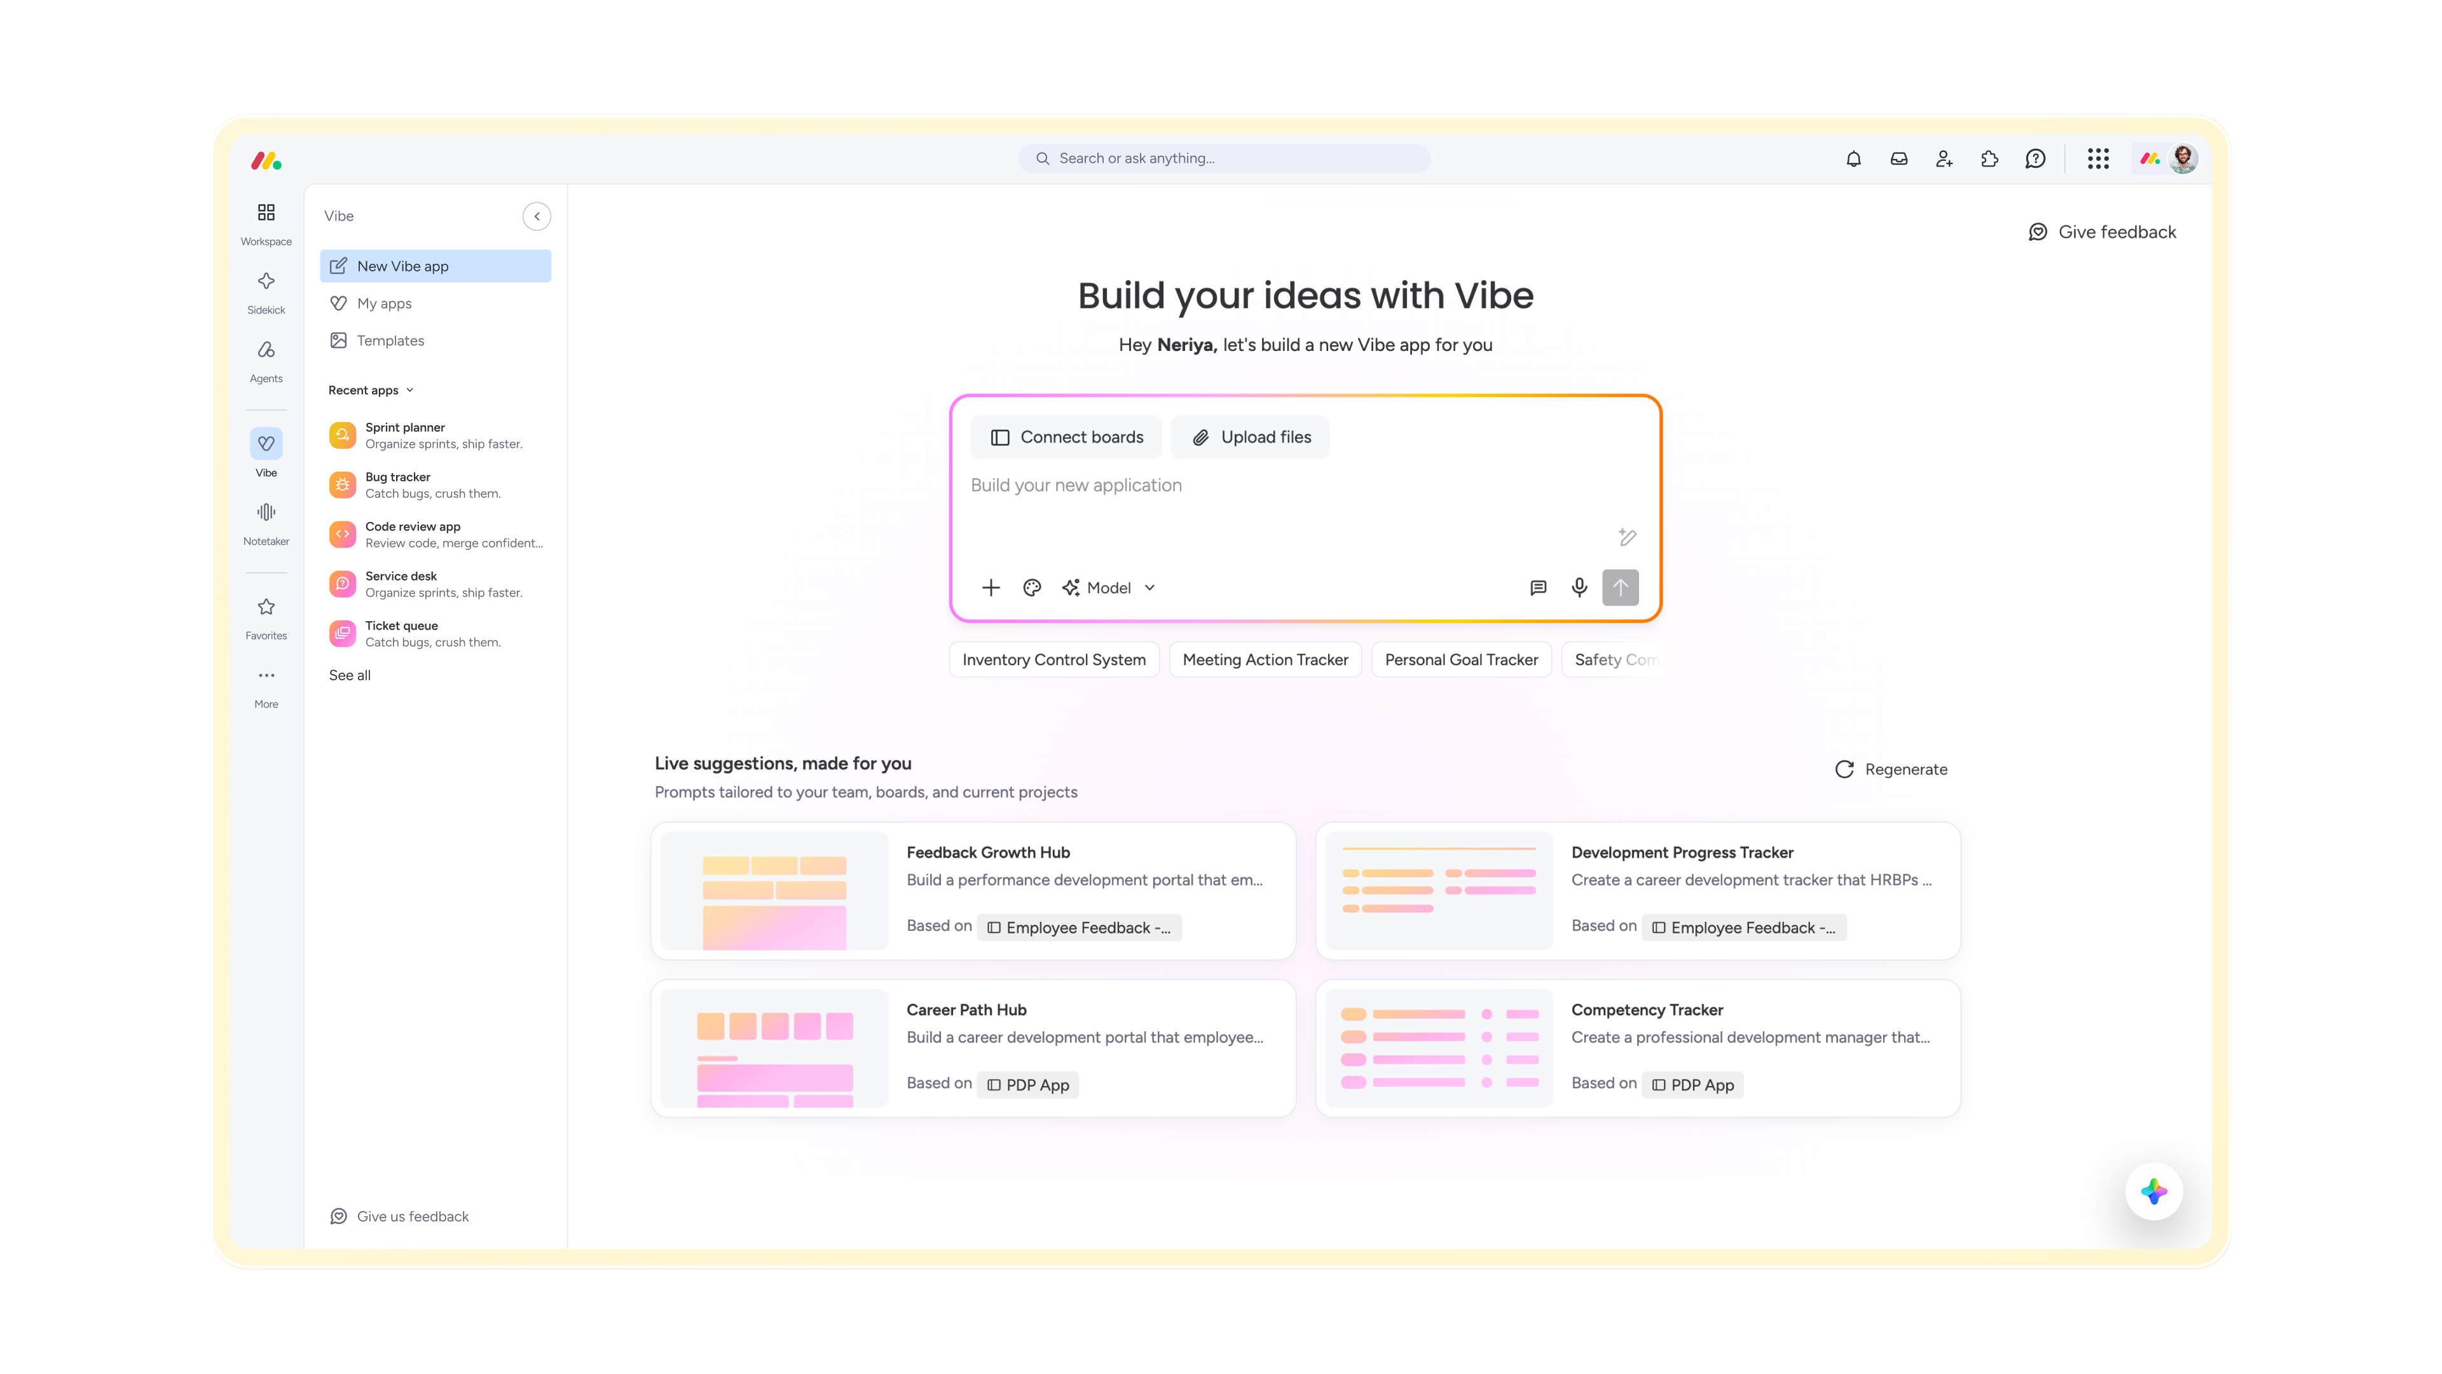Click Give us feedback in sidebar

pos(399,1216)
